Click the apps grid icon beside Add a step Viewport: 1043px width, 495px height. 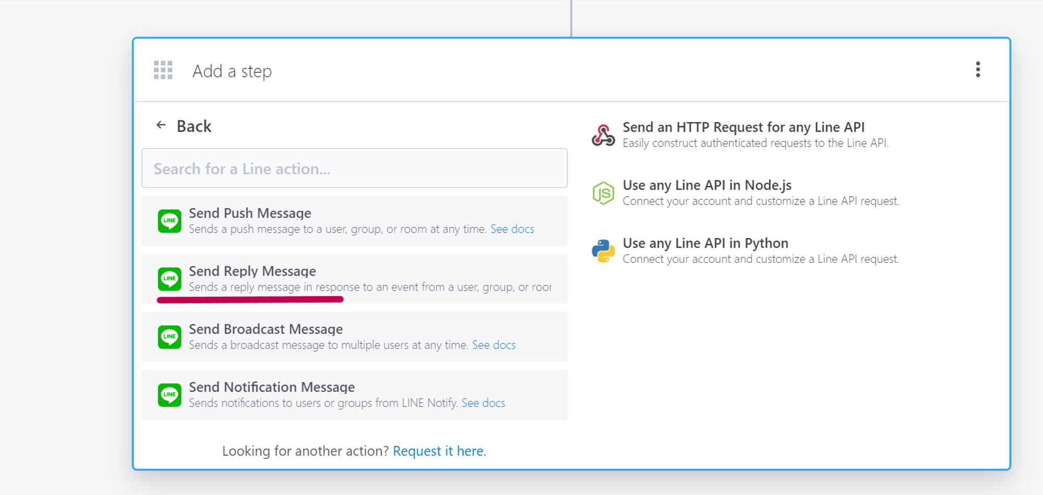163,70
